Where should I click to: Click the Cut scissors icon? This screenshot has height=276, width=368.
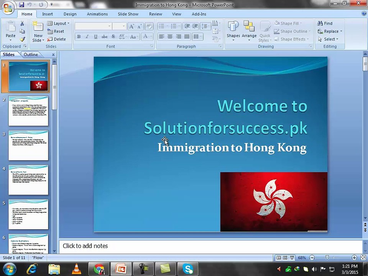[x=22, y=23]
